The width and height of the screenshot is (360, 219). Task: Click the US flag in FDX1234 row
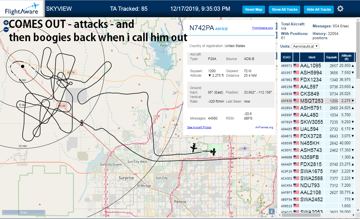pos(296,79)
